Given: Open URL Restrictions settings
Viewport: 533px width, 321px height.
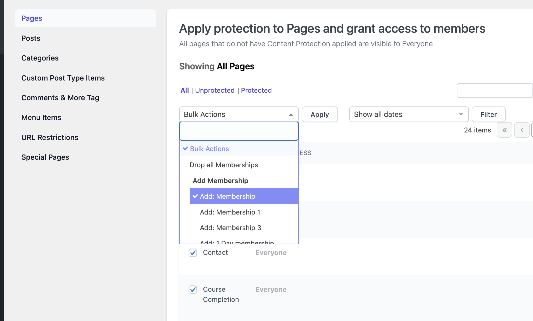Looking at the screenshot, I should click(50, 137).
